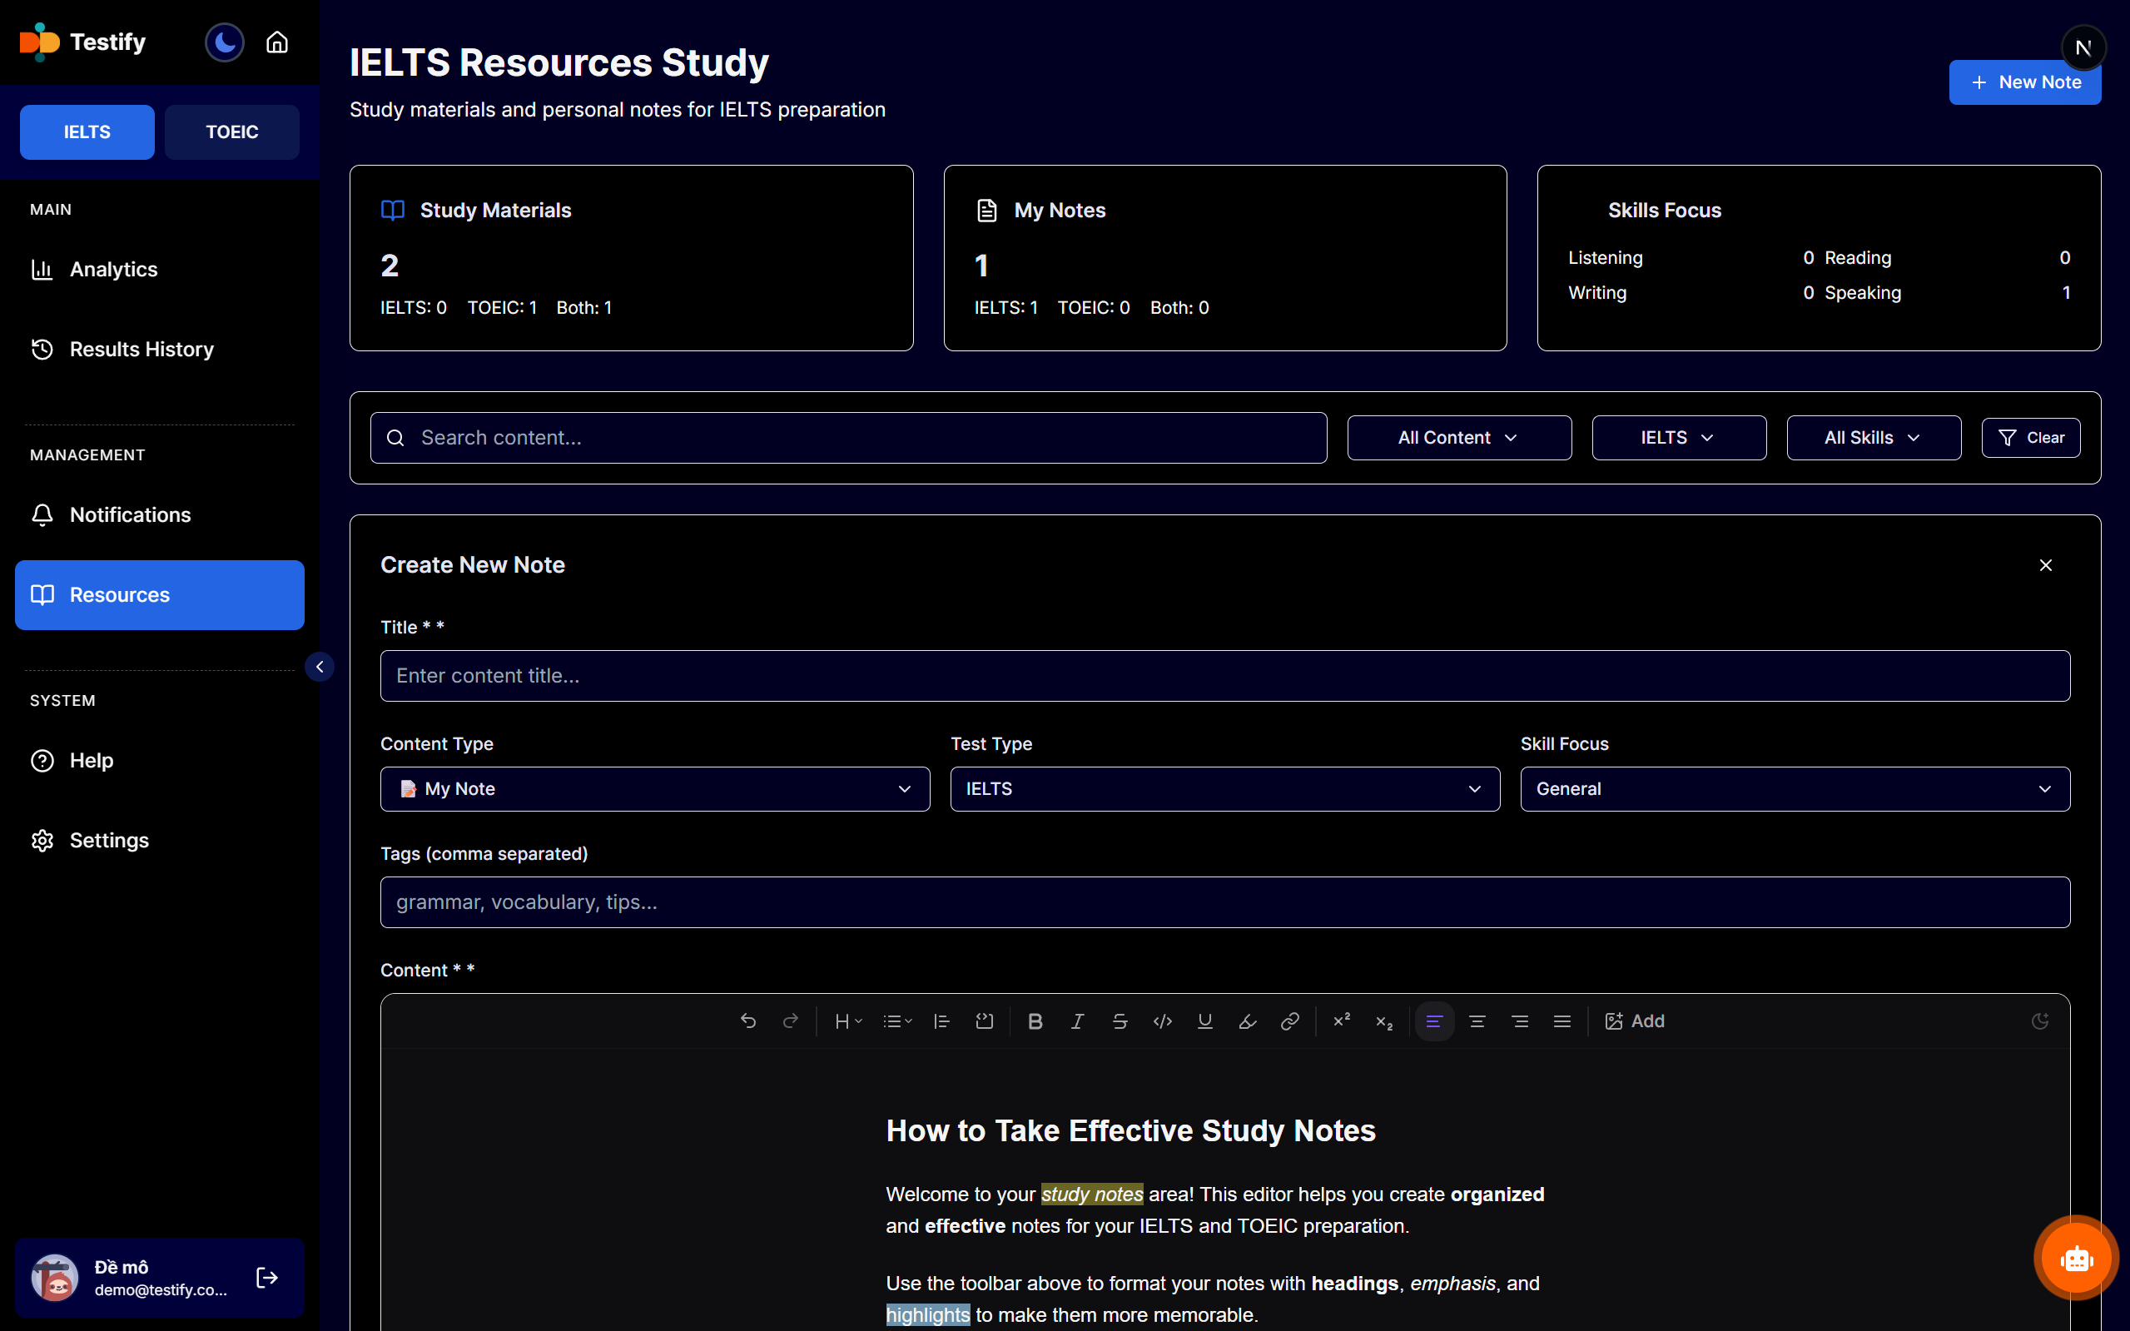Toggle editor theme with the moon icon
The height and width of the screenshot is (1331, 2130).
coord(2039,1021)
